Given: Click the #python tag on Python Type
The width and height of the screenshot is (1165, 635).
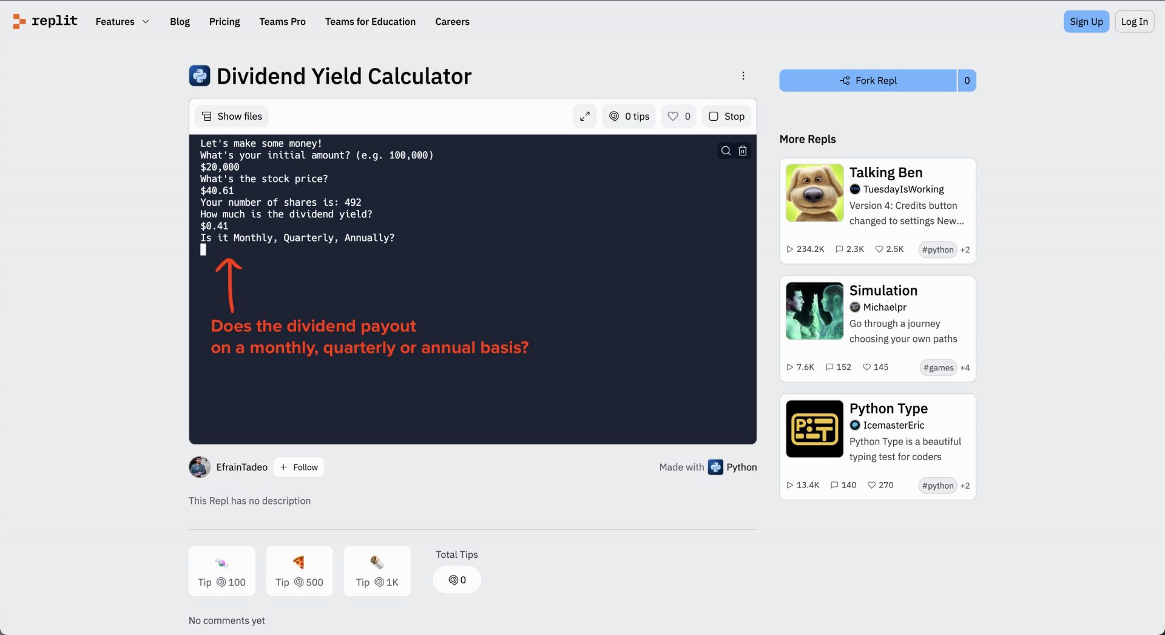Looking at the screenshot, I should pos(937,486).
